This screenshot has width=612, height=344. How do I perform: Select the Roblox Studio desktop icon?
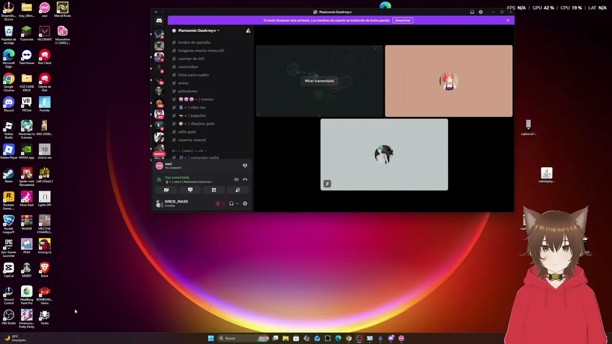9,130
